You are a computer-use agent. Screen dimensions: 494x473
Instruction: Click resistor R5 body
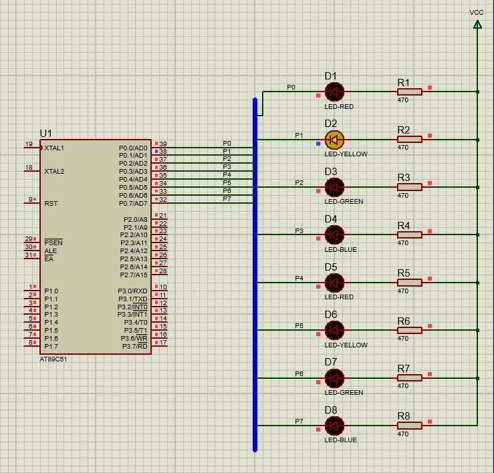(x=409, y=283)
